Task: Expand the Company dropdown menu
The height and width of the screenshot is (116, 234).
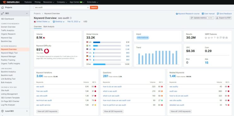Action: click(x=62, y=2)
